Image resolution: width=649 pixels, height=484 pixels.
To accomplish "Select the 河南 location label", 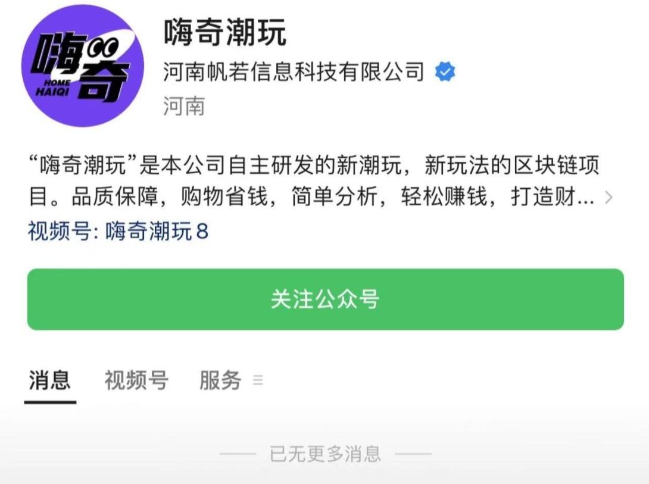I will [184, 106].
